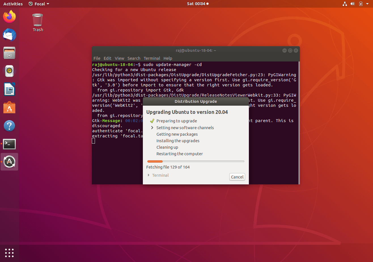Click the 'Preparing to upgrade' checkmark icon
The height and width of the screenshot is (262, 373).
[152, 121]
